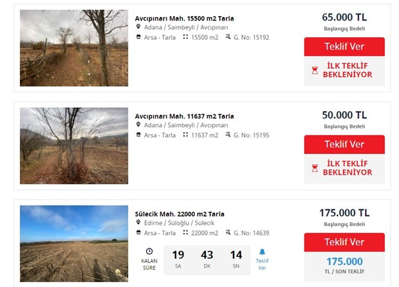Click the area size icon beside 22000 m2
The width and height of the screenshot is (399, 287).
(185, 232)
